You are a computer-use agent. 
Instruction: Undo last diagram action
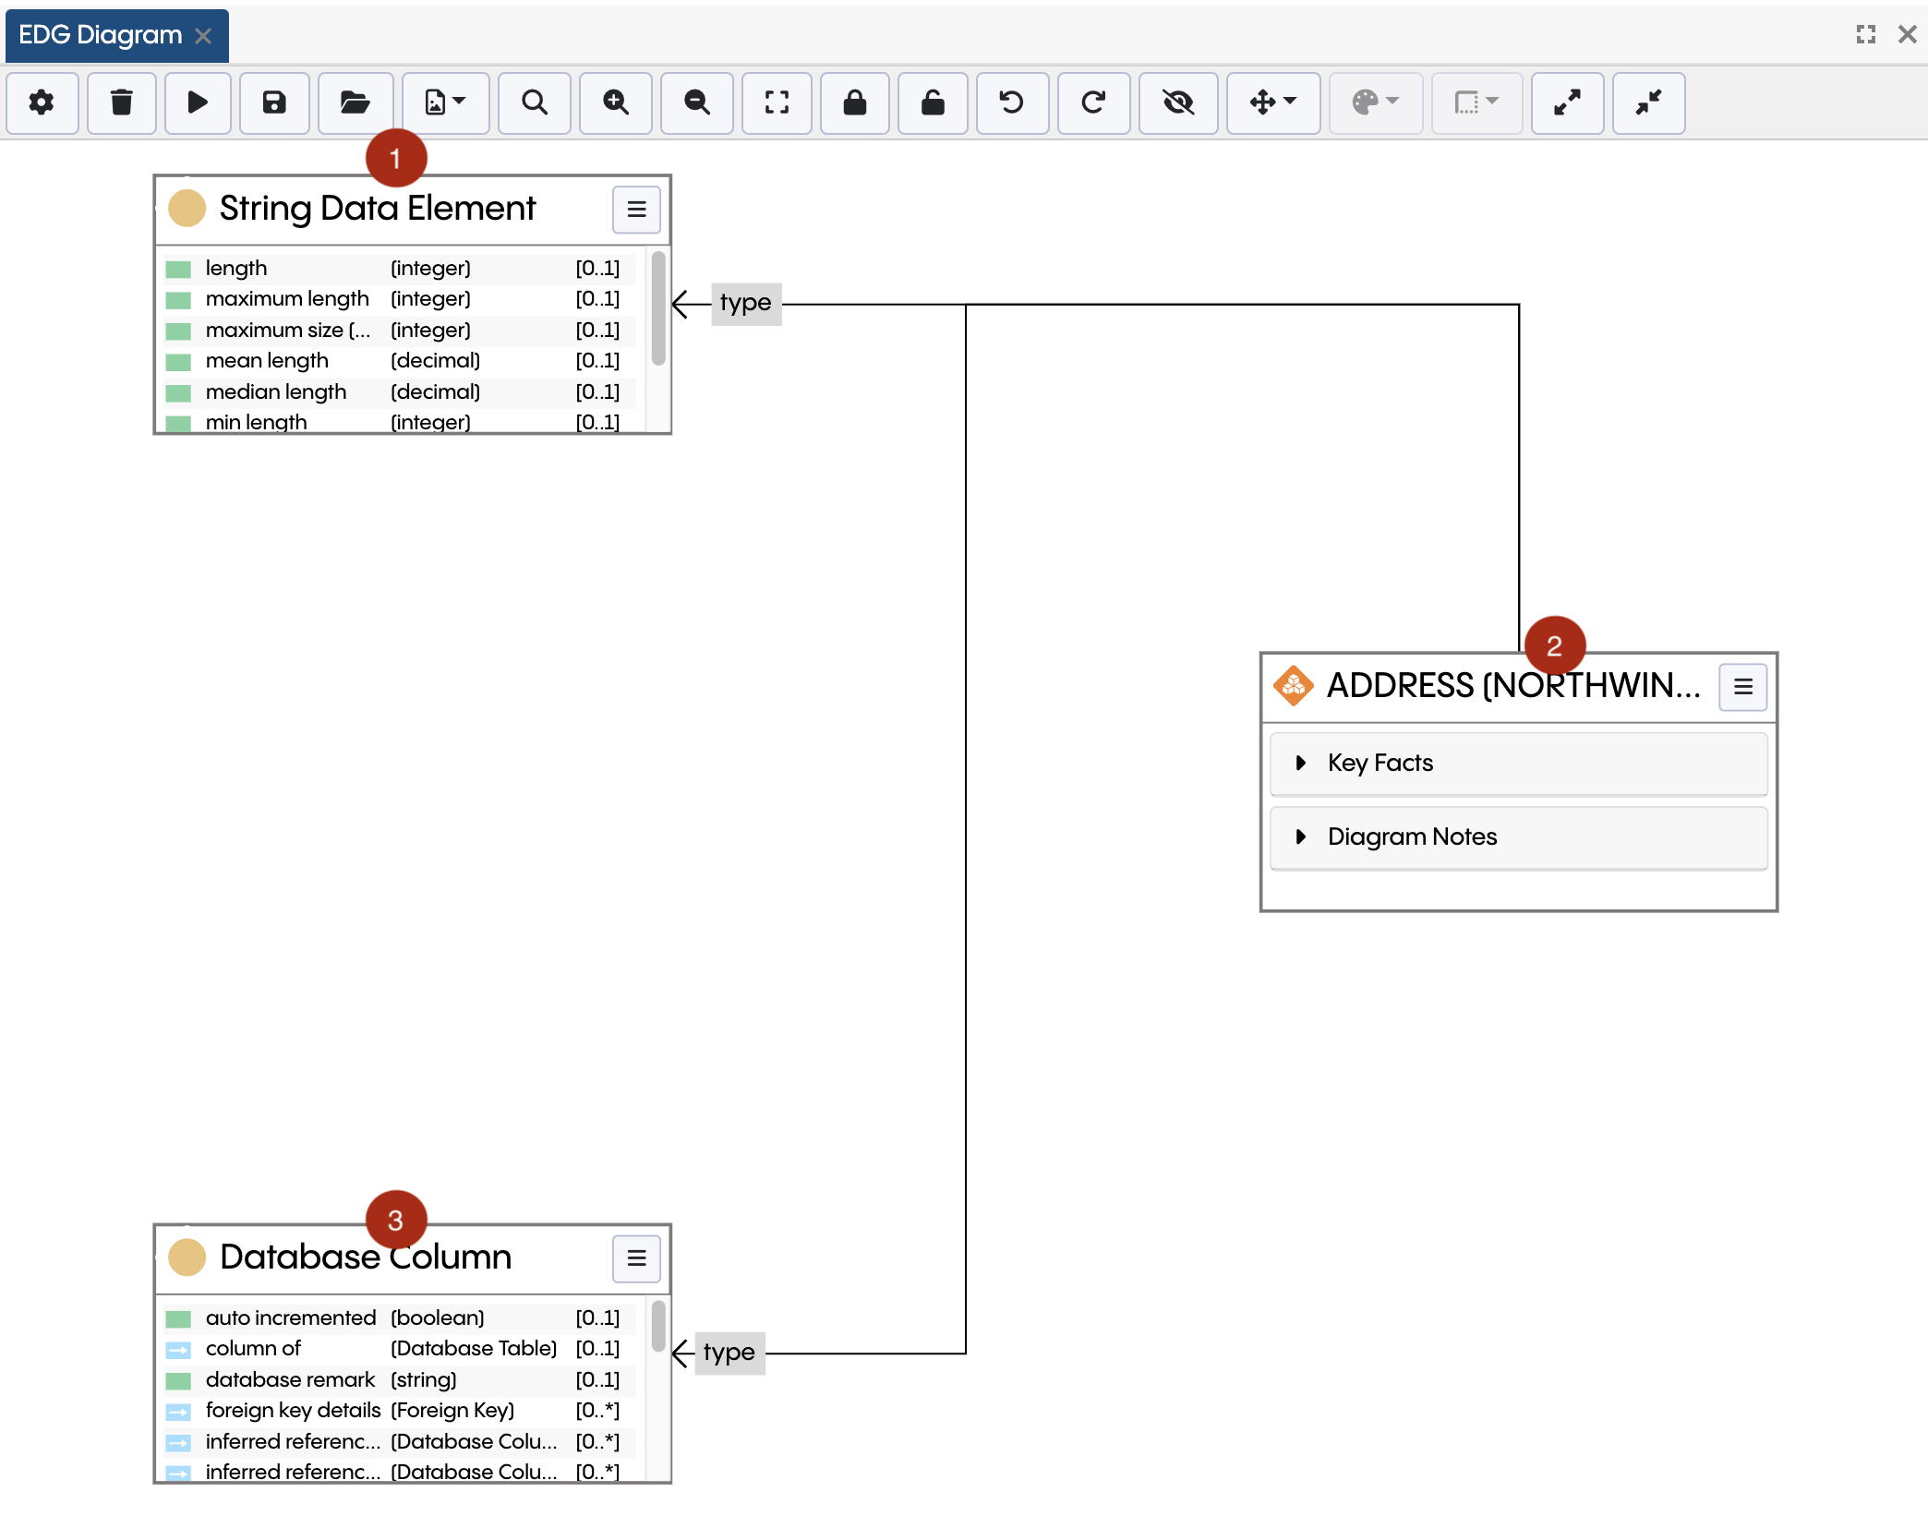pyautogui.click(x=1012, y=102)
